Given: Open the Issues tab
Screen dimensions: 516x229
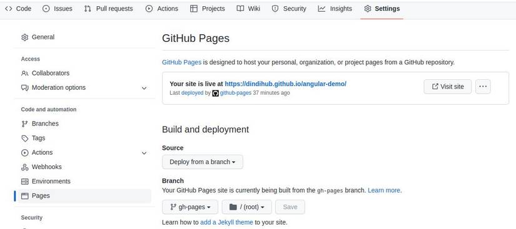Looking at the screenshot, I should [58, 9].
